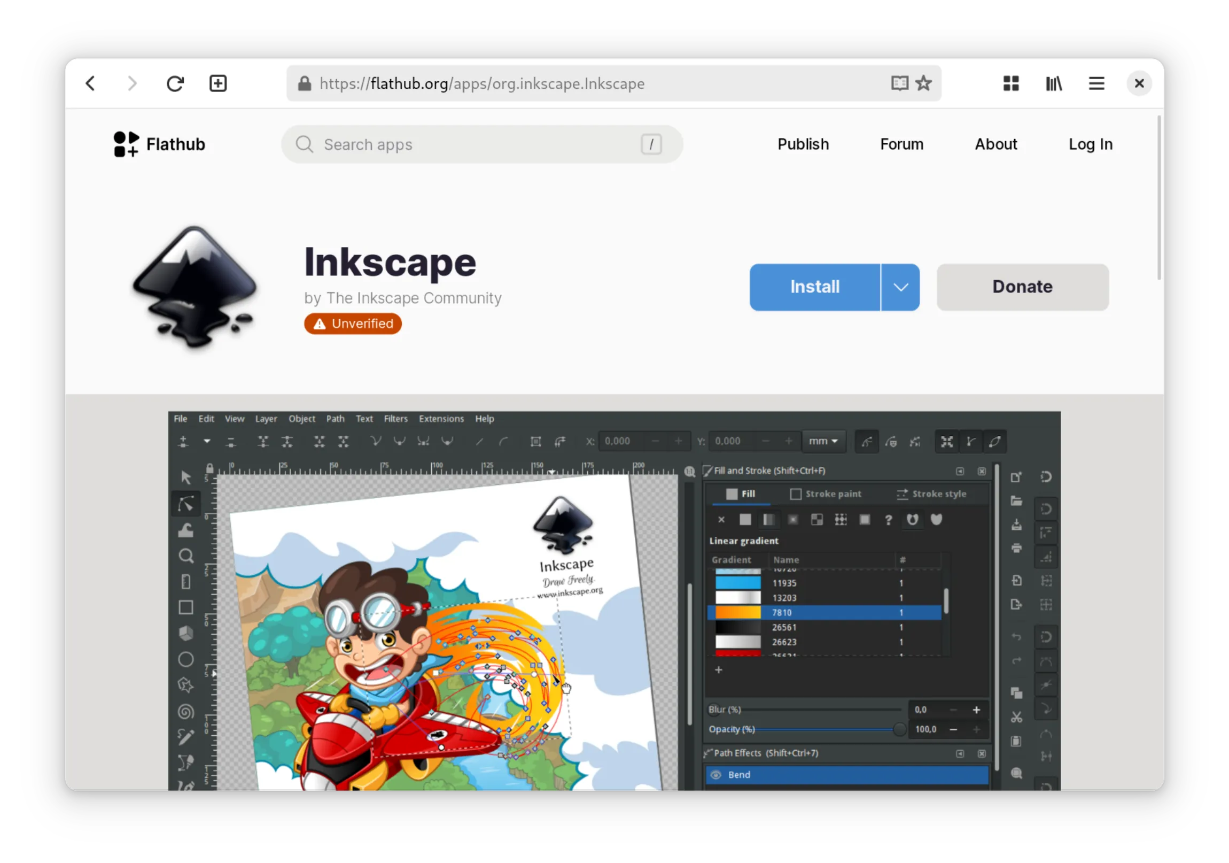Switch to the Fill tab

[741, 495]
